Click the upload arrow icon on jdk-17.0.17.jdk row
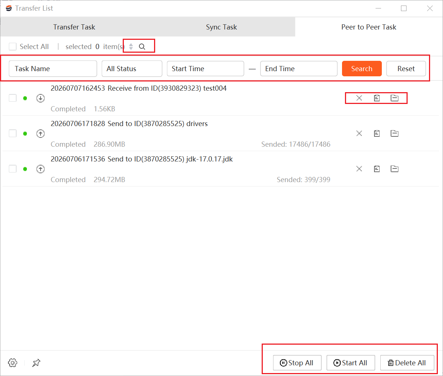This screenshot has height=376, width=443. [41, 169]
